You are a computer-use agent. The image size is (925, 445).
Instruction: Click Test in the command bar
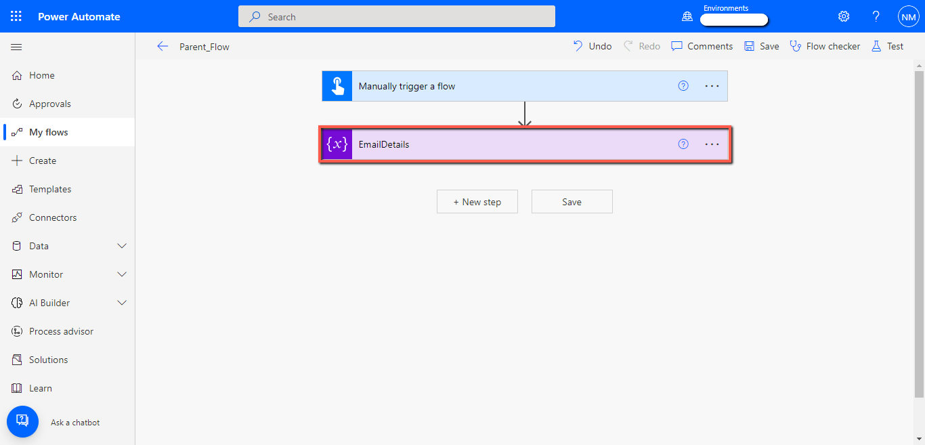point(887,46)
